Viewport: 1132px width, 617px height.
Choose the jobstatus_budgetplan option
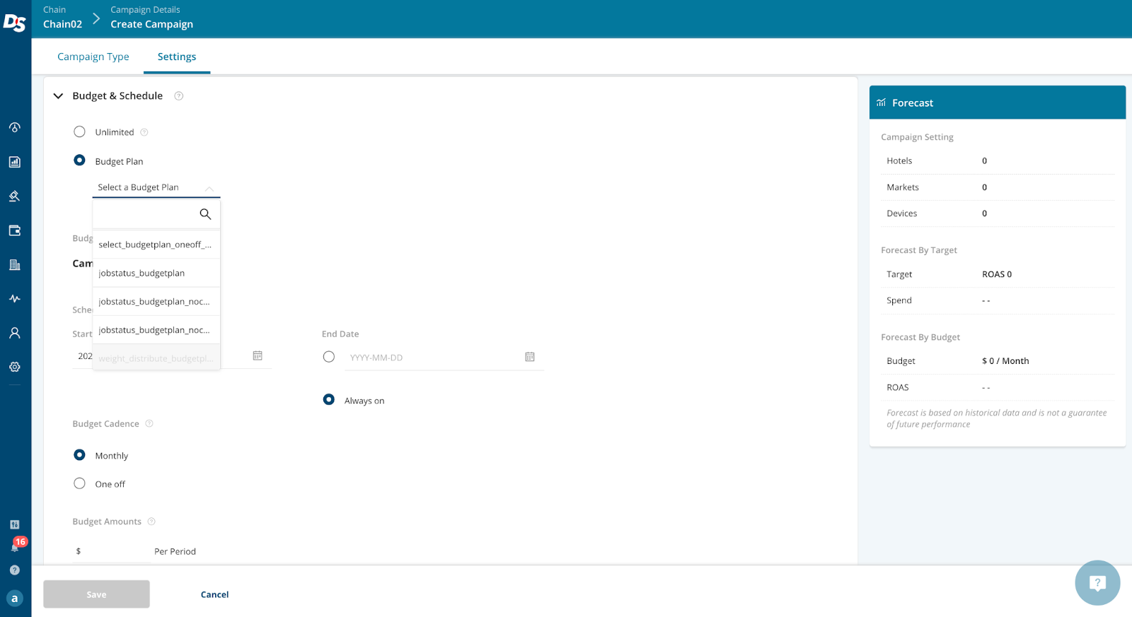click(156, 273)
